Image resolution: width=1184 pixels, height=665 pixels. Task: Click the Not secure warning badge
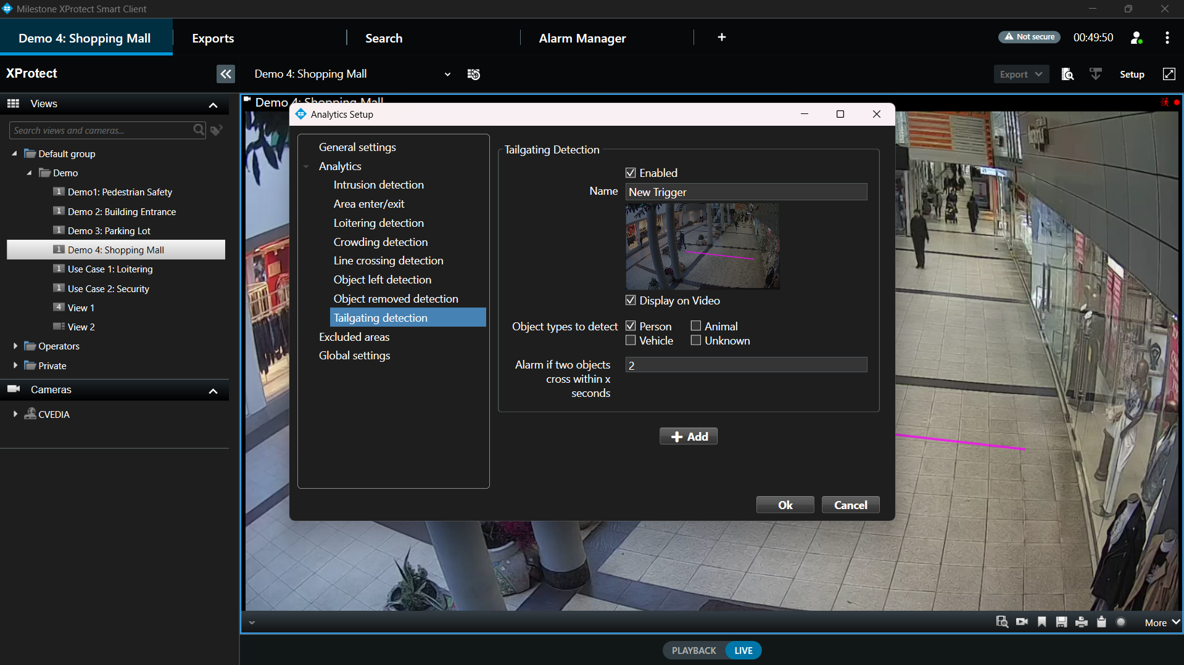point(1029,37)
